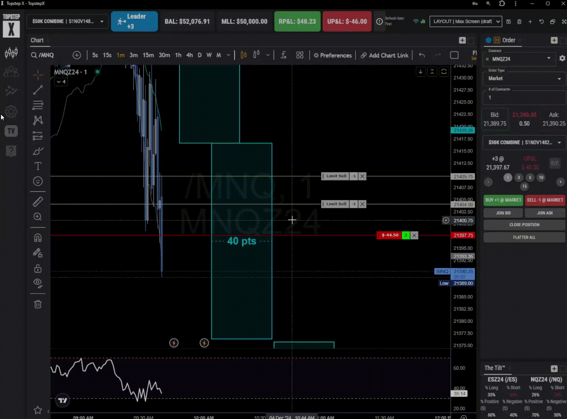The width and height of the screenshot is (567, 419).
Task: Open the candlestick trading icon in sidebar
Action: tap(11, 53)
